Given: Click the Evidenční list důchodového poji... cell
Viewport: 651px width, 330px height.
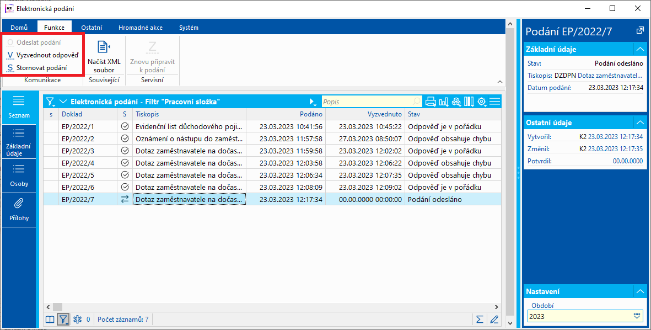Looking at the screenshot, I should pyautogui.click(x=189, y=126).
